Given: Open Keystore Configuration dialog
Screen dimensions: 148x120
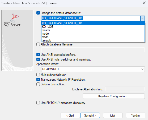Looking at the screenshot, I should point(114,96).
